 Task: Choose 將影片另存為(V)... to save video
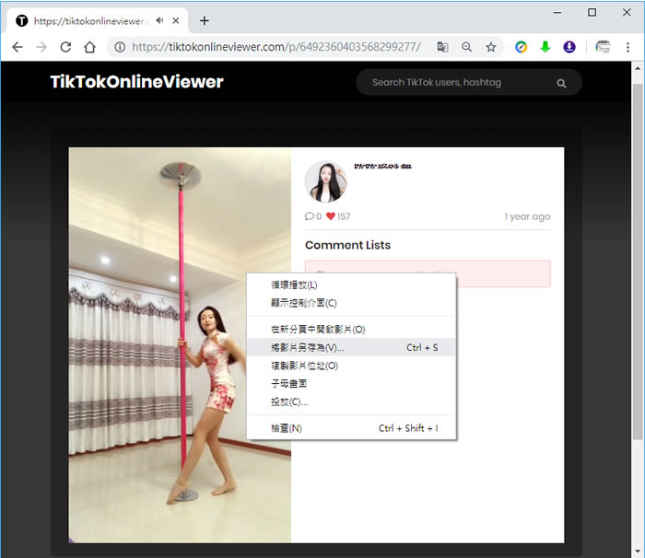pos(352,347)
